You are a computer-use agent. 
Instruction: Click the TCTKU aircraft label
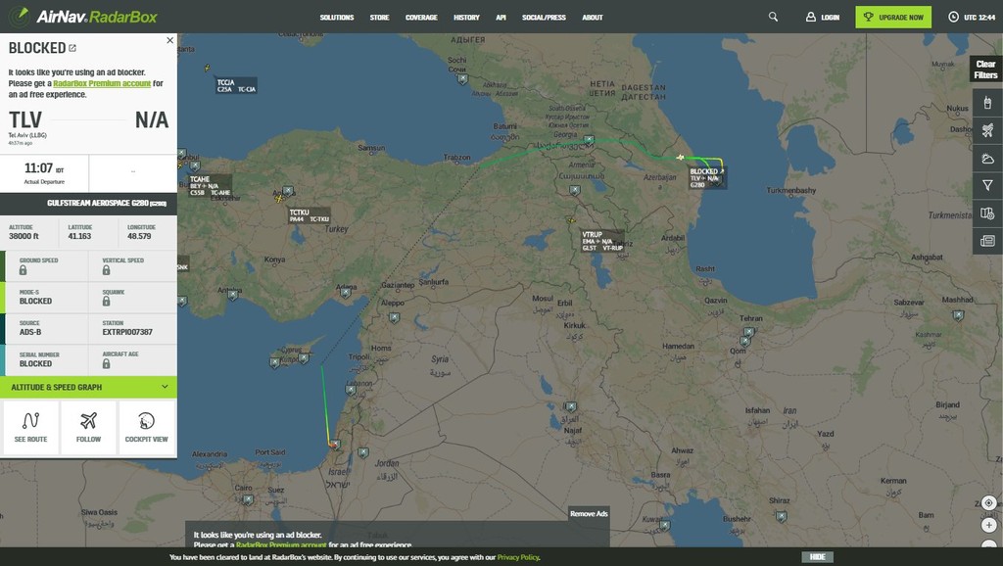[x=310, y=215]
